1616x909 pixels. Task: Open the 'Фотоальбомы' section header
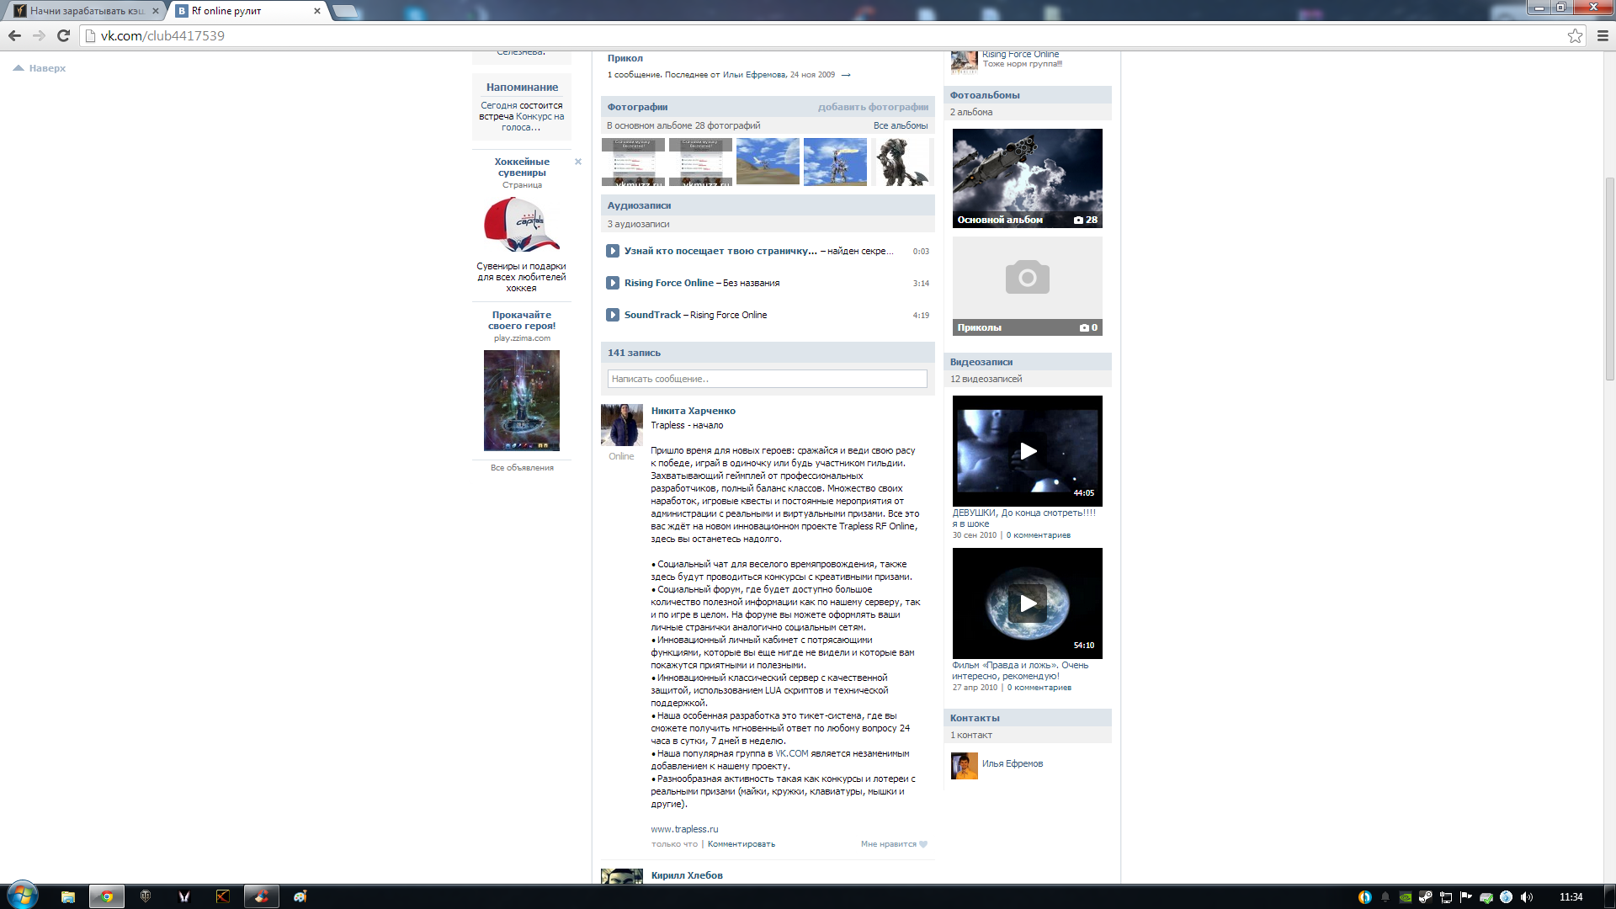point(985,95)
